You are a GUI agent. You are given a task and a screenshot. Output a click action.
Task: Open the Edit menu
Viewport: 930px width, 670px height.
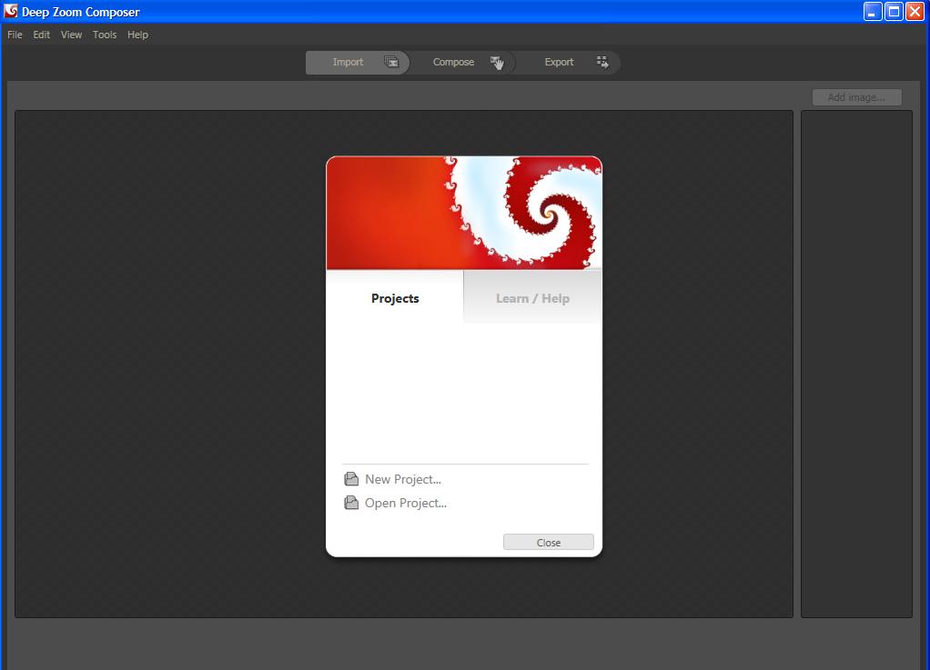(42, 35)
